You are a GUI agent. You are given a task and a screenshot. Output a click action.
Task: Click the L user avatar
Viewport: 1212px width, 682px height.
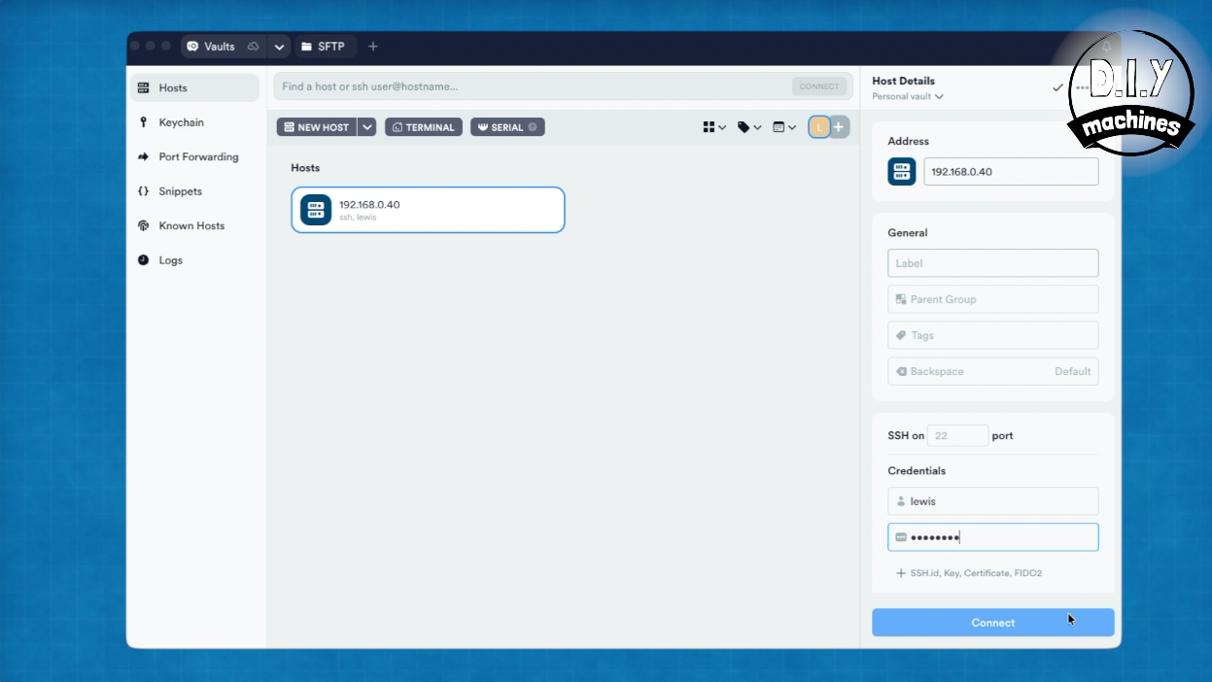click(819, 127)
